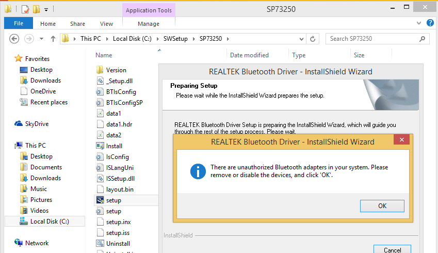The image size is (438, 253).
Task: Select the ISSetup.dll file icon
Action: click(x=100, y=178)
